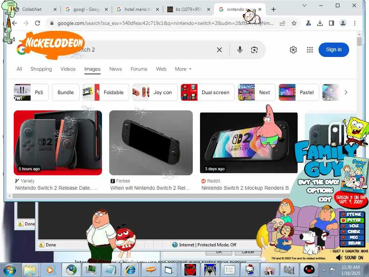Open Windows Start menu orb
Image resolution: width=369 pixels, height=277 pixels.
point(10,270)
